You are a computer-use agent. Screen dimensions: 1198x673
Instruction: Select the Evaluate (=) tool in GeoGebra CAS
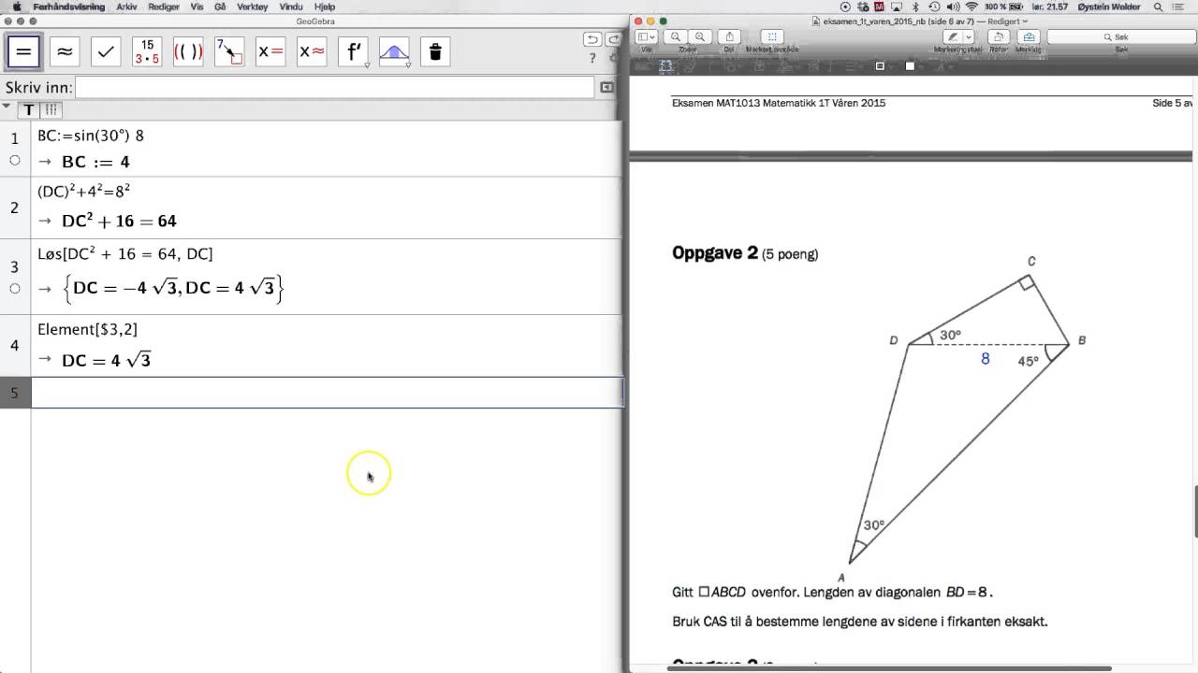coord(24,52)
